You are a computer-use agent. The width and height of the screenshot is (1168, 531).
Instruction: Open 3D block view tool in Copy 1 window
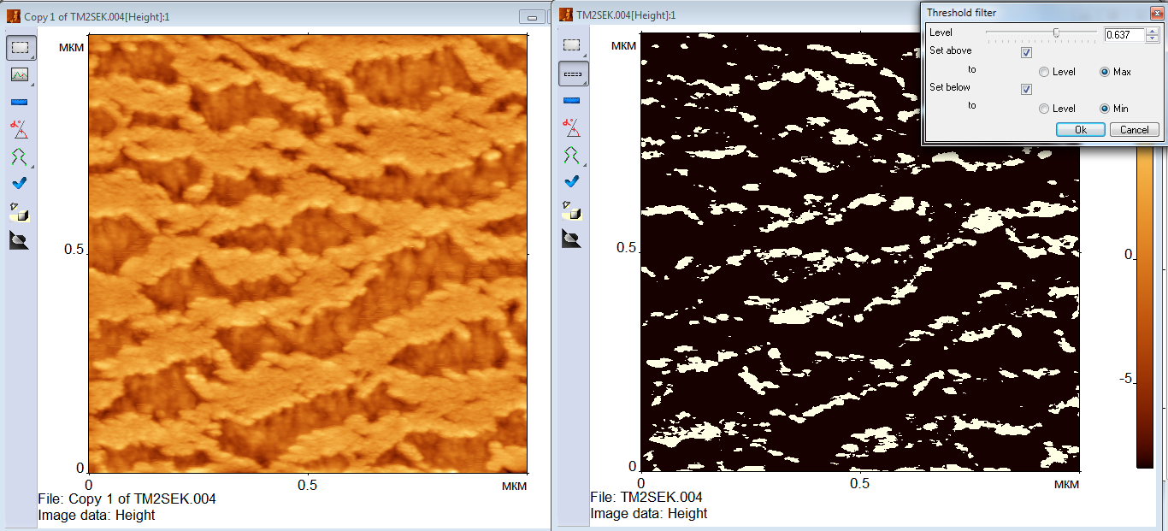point(20,211)
